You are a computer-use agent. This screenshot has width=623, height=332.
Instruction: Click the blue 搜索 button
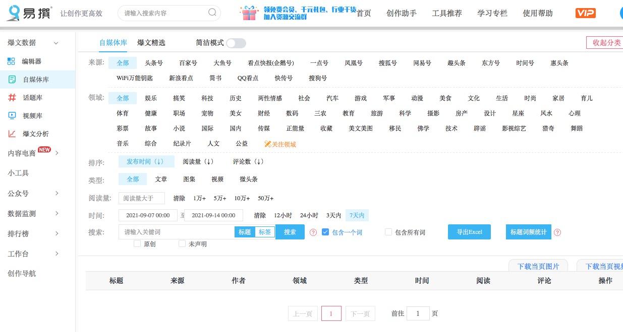290,232
